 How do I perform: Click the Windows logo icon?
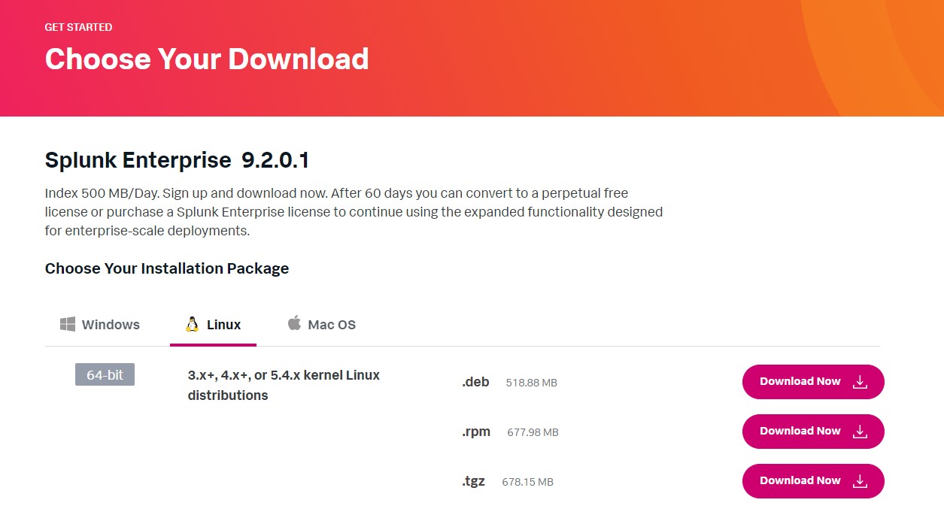point(68,324)
